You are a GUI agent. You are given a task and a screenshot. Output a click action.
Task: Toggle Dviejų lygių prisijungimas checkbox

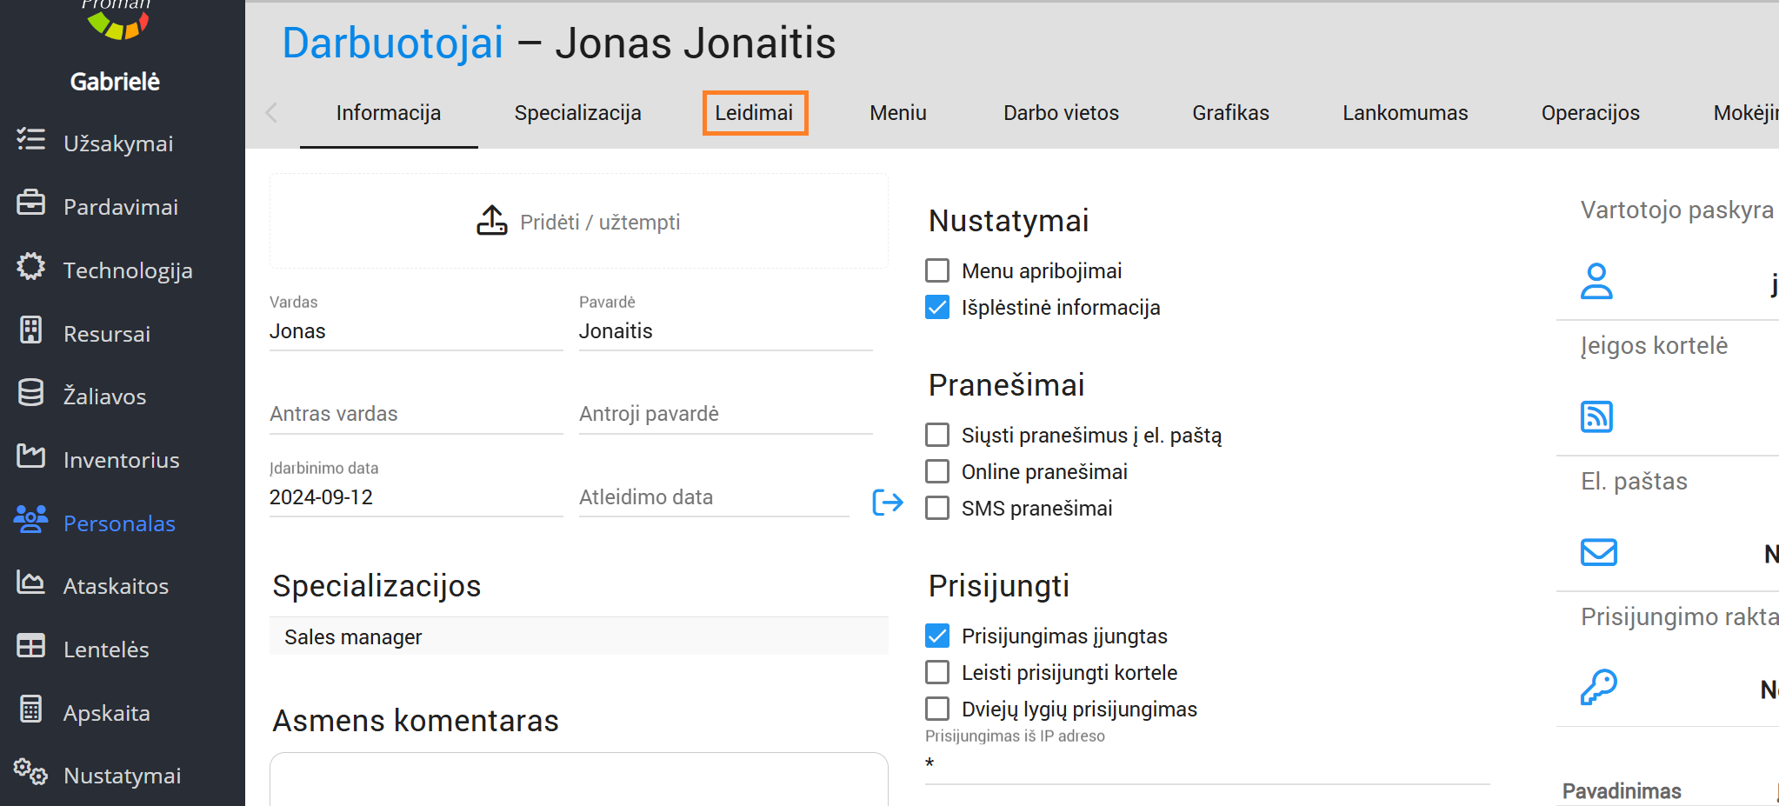pos(937,709)
